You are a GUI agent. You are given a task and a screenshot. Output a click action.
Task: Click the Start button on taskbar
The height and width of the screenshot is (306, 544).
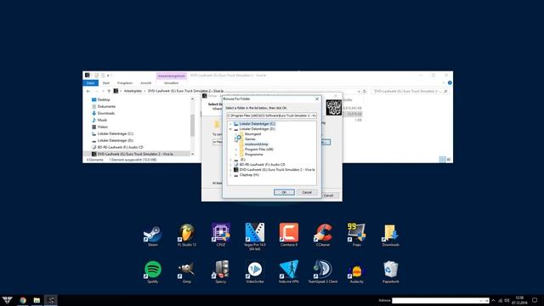coord(7,300)
